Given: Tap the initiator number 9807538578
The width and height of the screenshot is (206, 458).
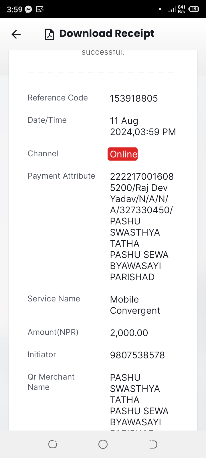Looking at the screenshot, I should pyautogui.click(x=137, y=355).
